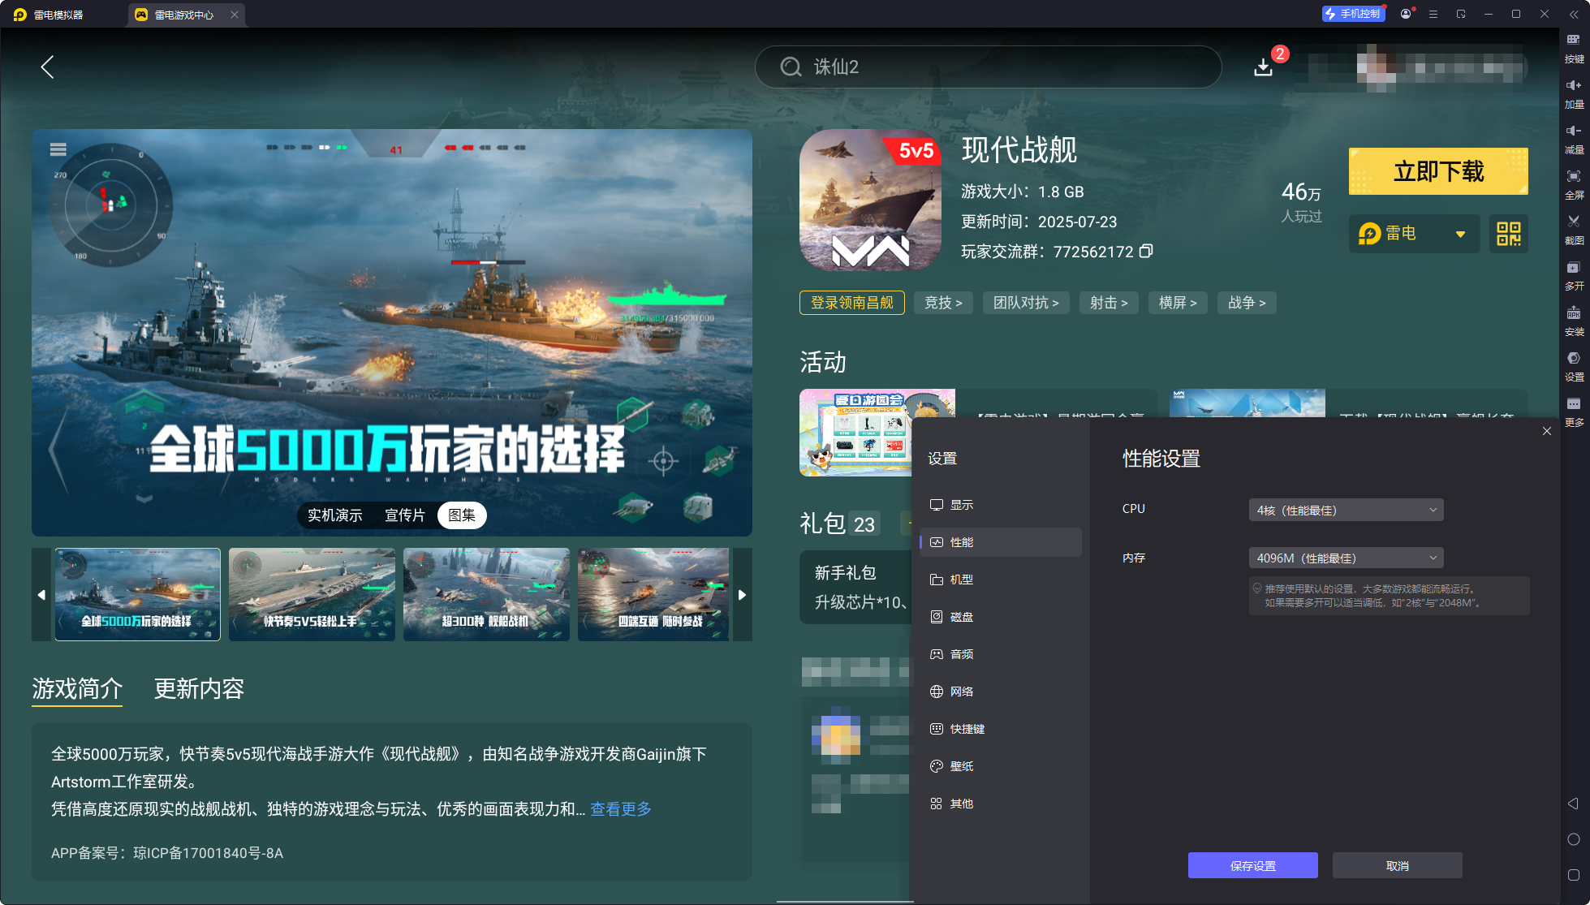Click the 手机控制 button in title bar
1590x905 pixels.
pyautogui.click(x=1353, y=14)
